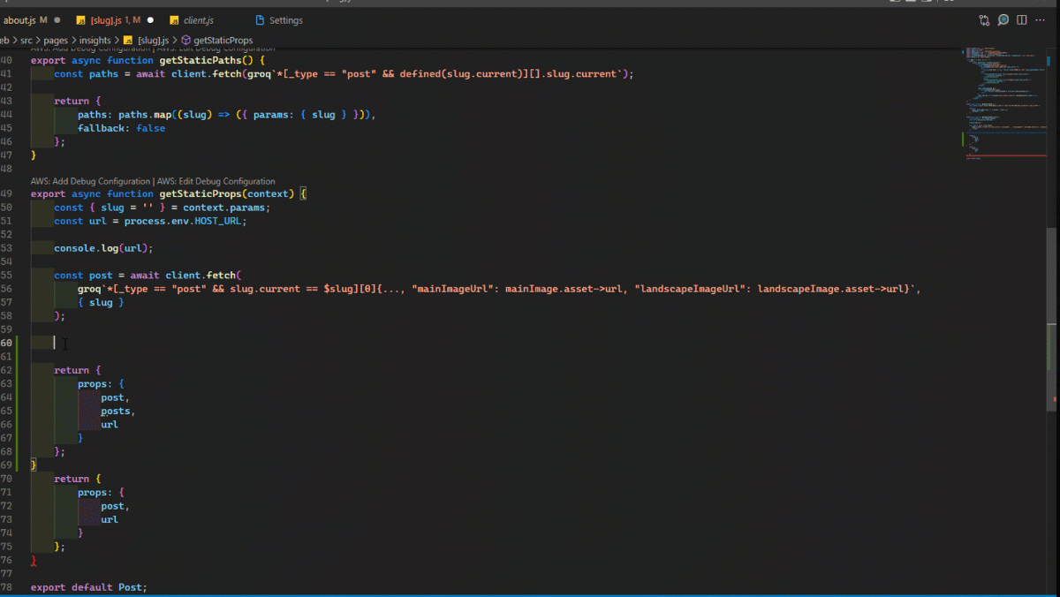The width and height of the screenshot is (1060, 597).
Task: Click '{ slug }' on line 57
Action: [101, 302]
